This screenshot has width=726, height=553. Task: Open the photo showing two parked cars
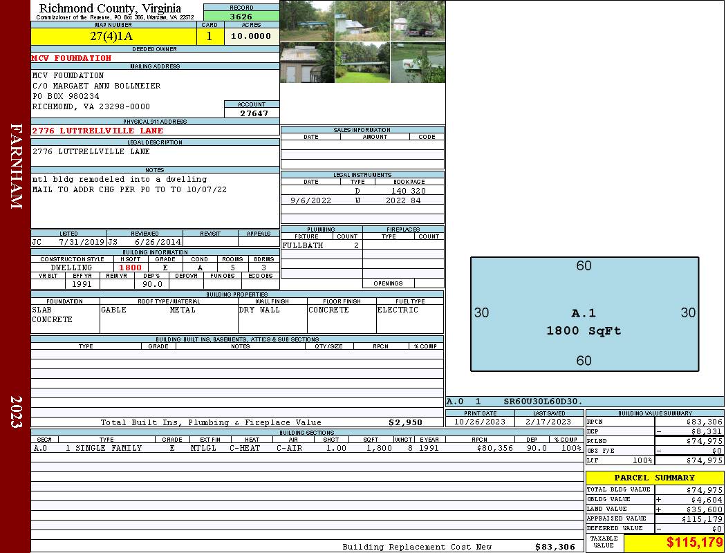click(x=418, y=21)
